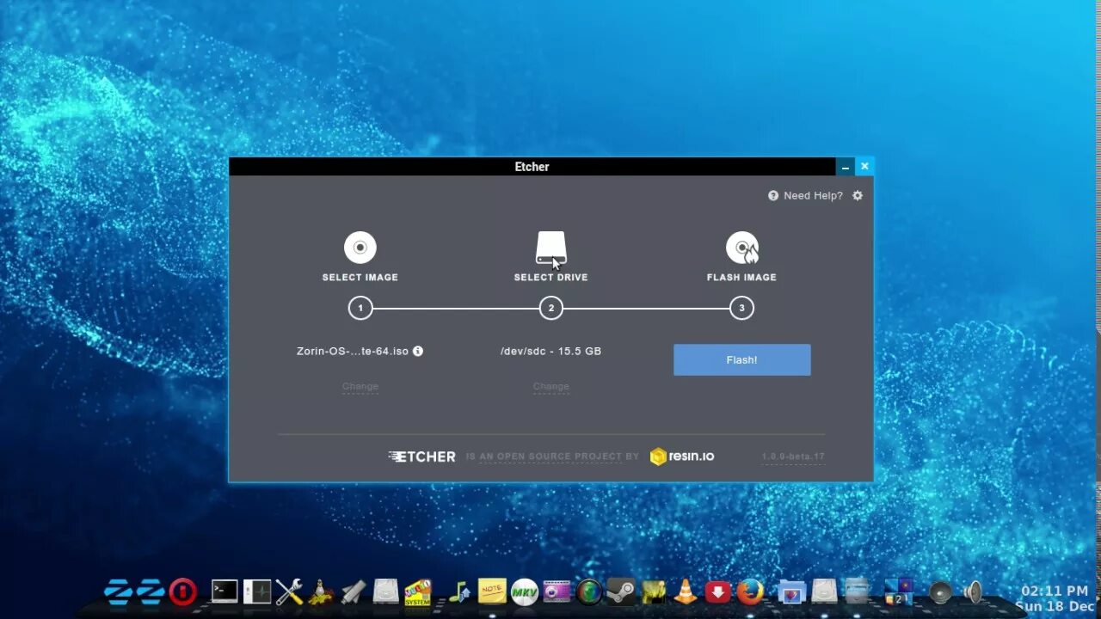The image size is (1101, 619).
Task: Launch the MKV tool from dock
Action: point(525,591)
